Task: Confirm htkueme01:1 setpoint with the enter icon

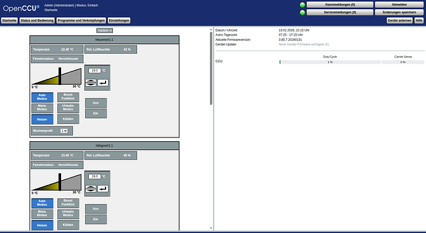Action: (x=103, y=83)
